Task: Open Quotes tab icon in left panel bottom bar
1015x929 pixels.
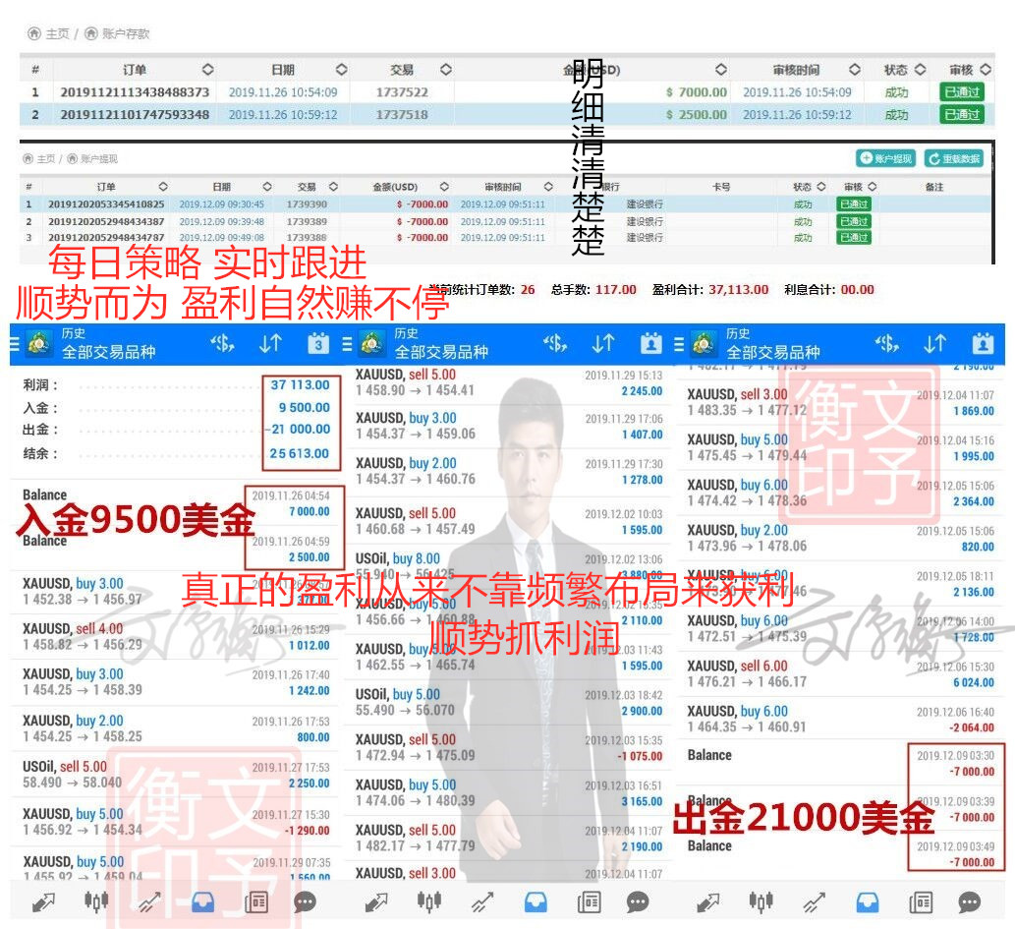Action: point(43,901)
